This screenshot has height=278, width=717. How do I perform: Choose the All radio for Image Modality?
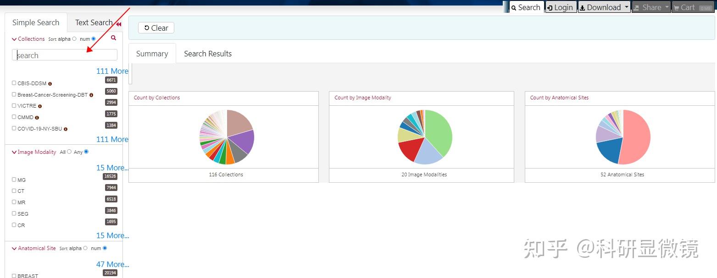tap(69, 152)
